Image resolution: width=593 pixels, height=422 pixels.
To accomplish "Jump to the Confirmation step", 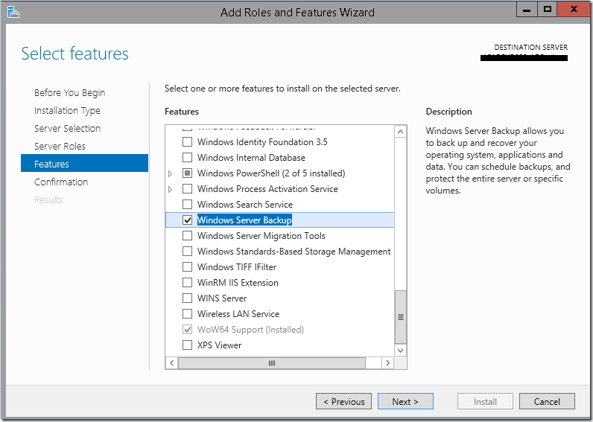I will click(x=61, y=182).
